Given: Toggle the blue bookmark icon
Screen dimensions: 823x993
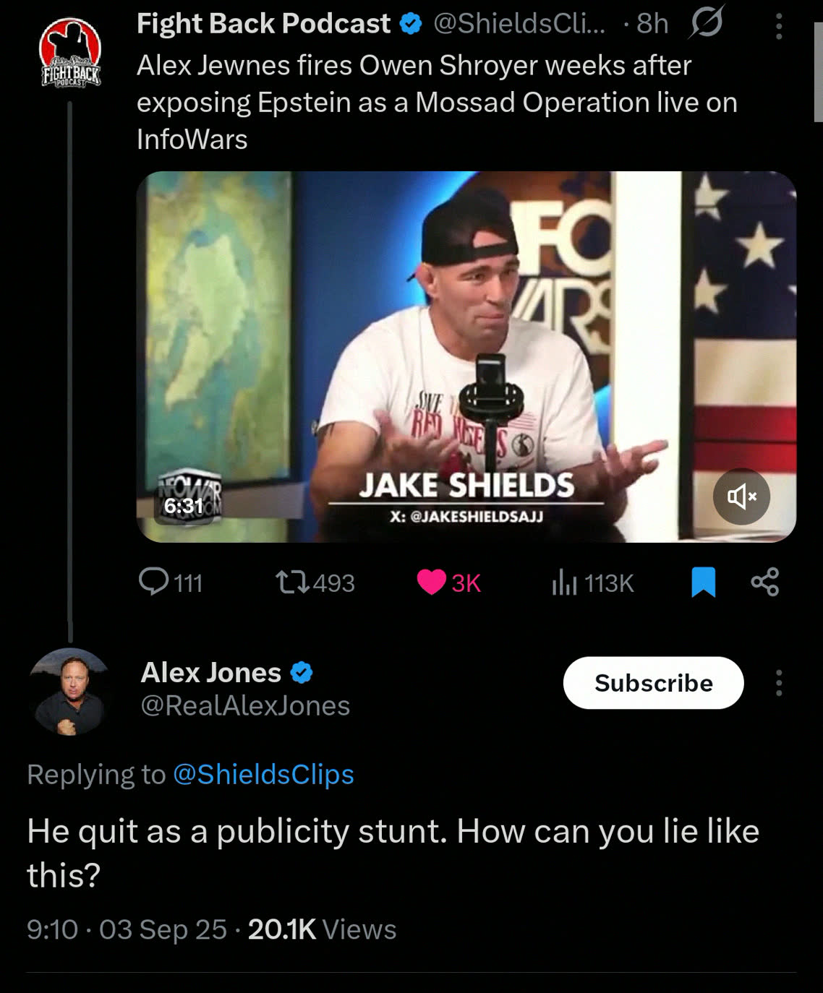Looking at the screenshot, I should 703,583.
